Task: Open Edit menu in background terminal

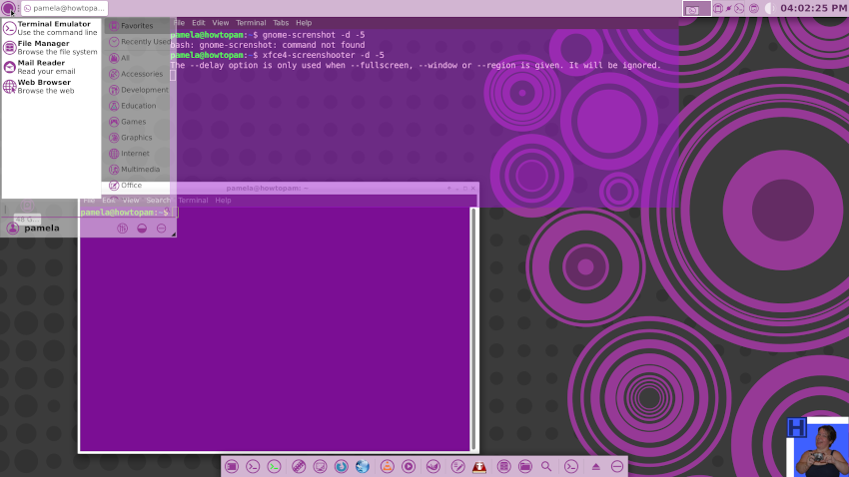Action: pos(199,23)
